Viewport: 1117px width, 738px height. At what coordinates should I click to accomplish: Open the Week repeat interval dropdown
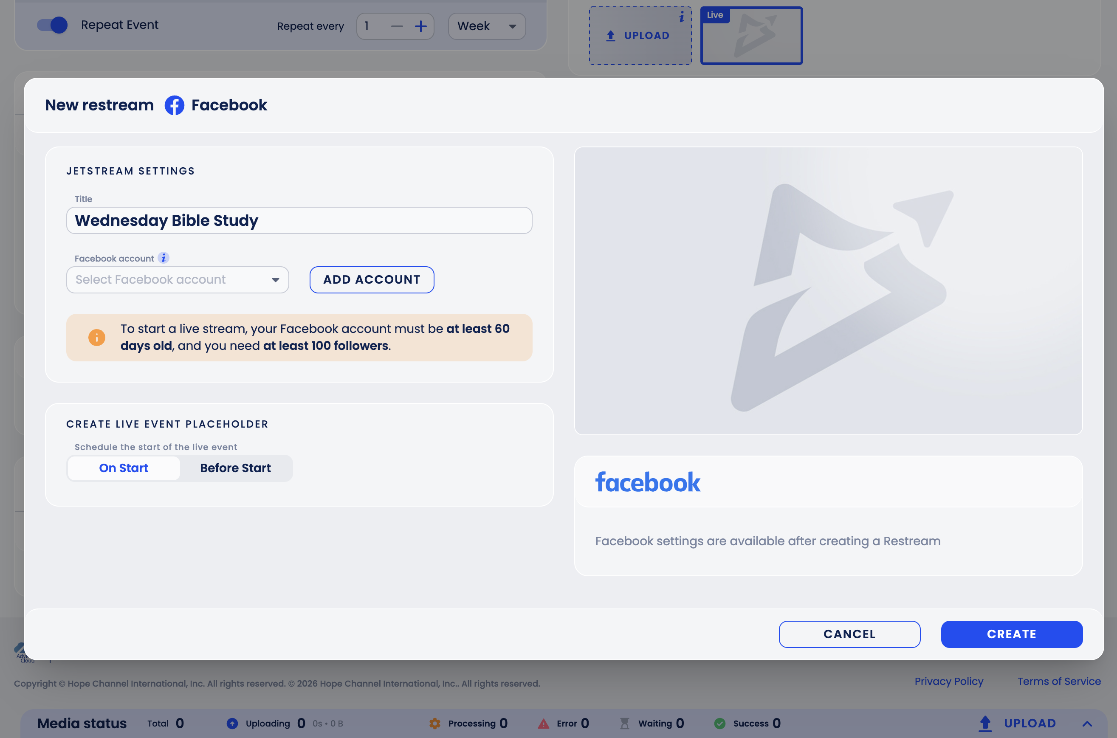pos(487,26)
